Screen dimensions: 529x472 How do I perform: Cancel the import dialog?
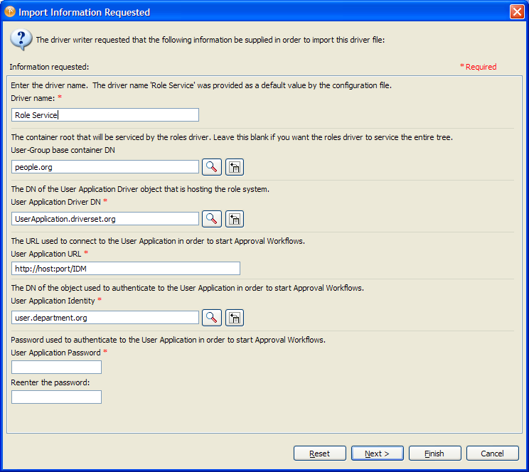[492, 454]
